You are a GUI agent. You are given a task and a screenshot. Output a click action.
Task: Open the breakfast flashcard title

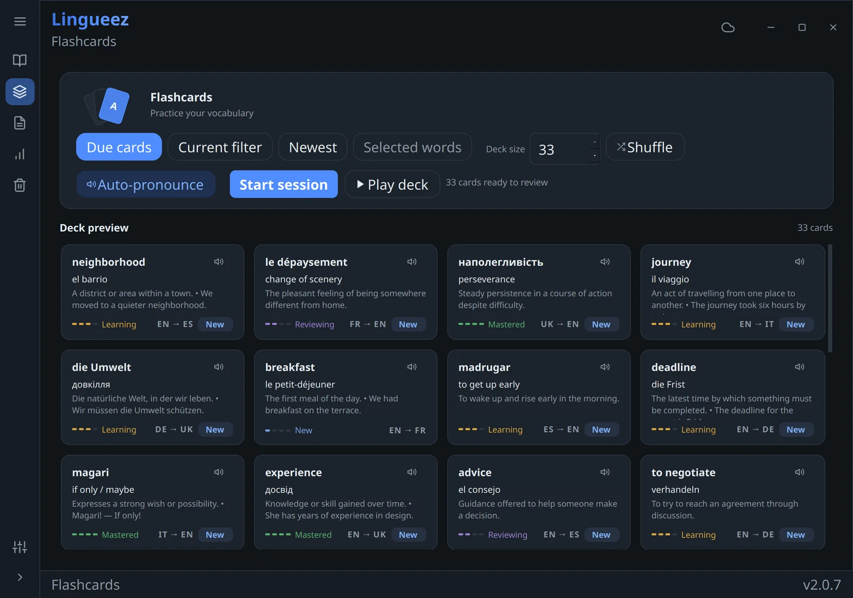(290, 367)
